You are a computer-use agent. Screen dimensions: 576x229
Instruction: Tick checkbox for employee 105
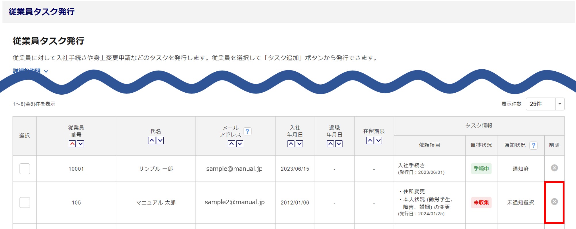click(x=25, y=203)
